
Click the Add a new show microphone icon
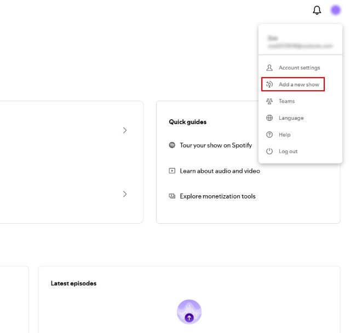tap(269, 84)
